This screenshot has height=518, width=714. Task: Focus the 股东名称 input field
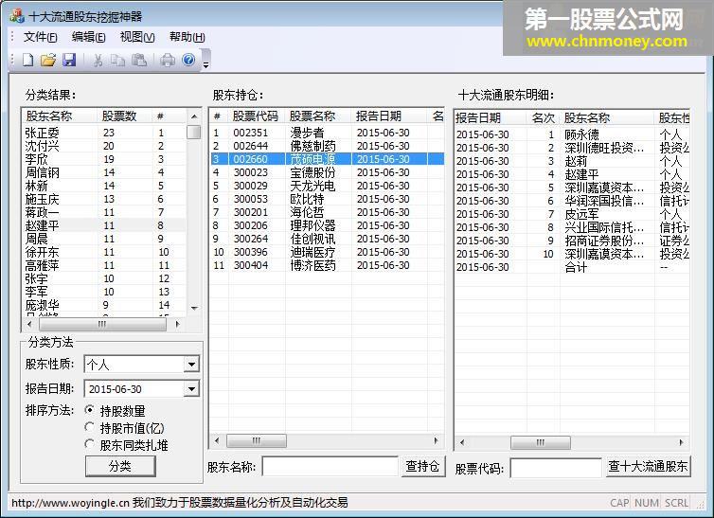[x=330, y=467]
